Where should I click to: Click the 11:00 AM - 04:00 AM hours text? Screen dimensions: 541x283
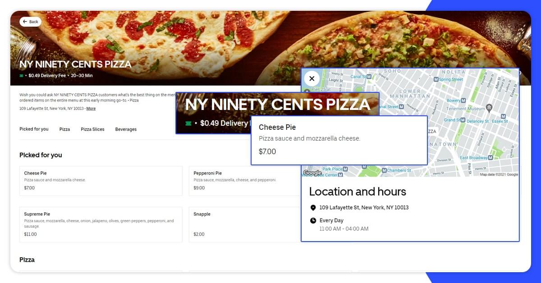pyautogui.click(x=344, y=229)
